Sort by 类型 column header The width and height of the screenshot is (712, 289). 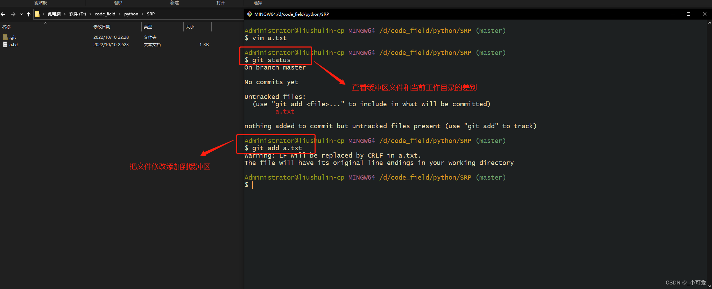pyautogui.click(x=148, y=27)
